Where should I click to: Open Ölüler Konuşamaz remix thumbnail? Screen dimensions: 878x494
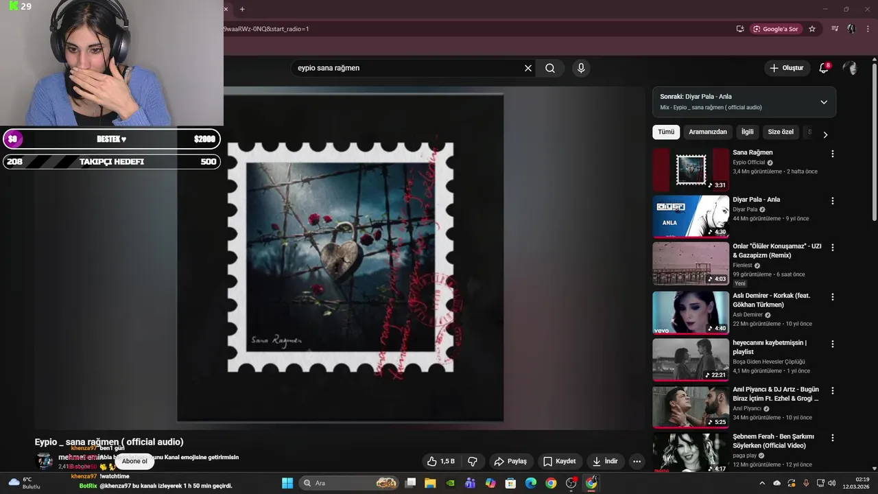tap(691, 263)
